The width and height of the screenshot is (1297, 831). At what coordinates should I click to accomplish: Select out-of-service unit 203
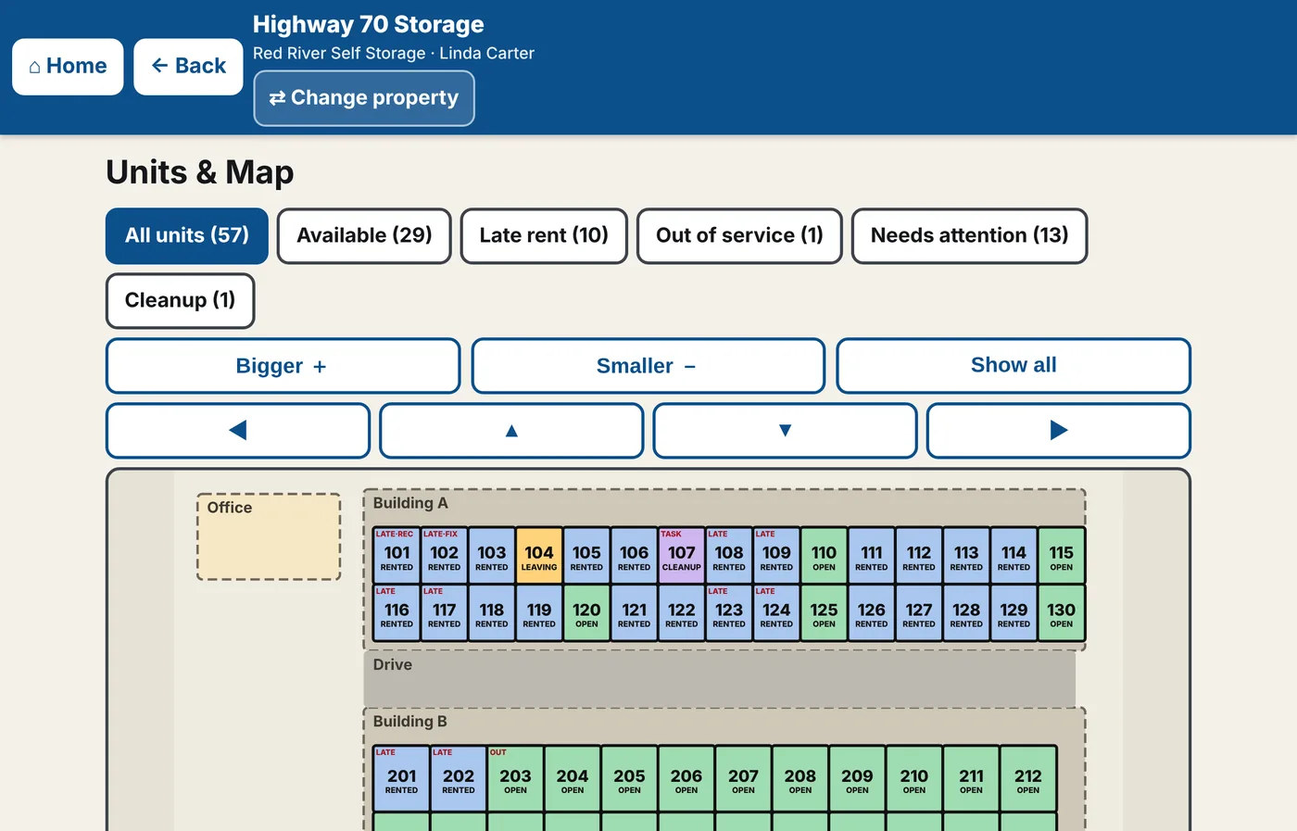click(515, 778)
